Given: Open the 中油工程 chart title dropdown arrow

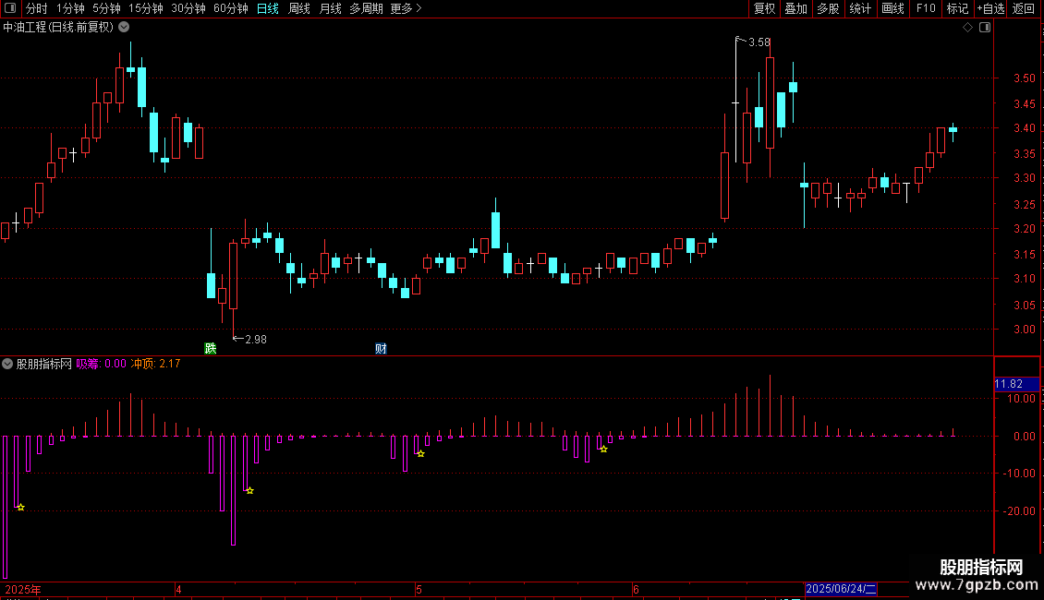Looking at the screenshot, I should tap(124, 28).
